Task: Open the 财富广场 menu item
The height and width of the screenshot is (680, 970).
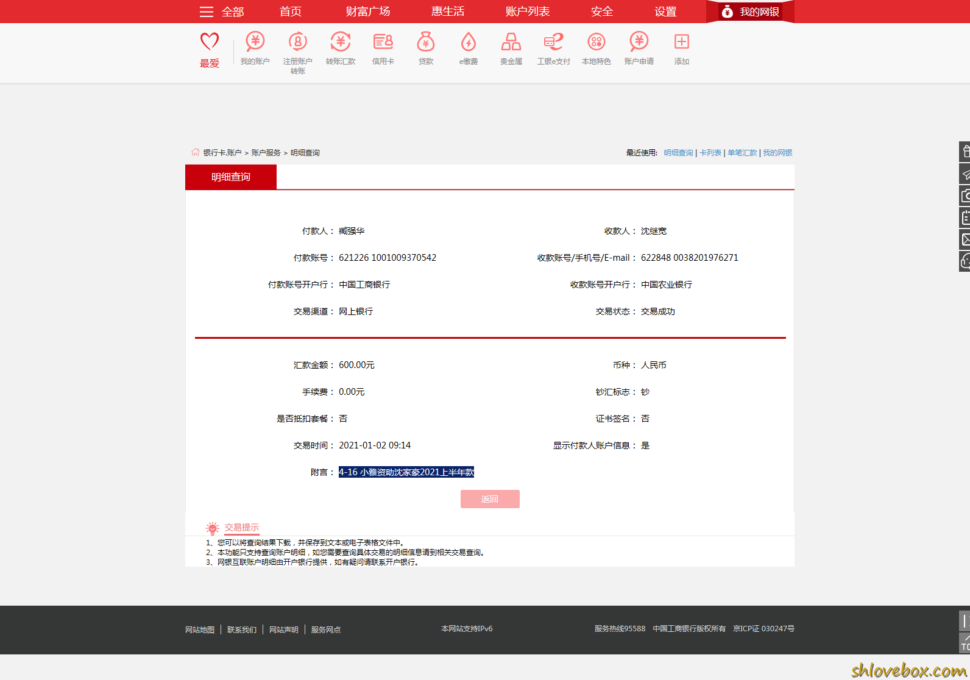Action: pos(368,12)
